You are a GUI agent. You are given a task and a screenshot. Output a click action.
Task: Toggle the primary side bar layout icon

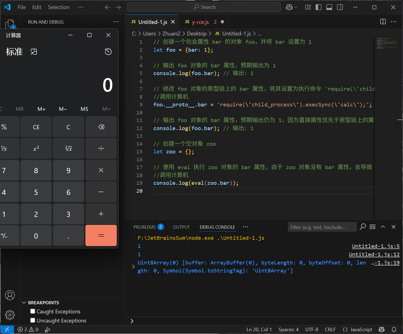pos(318,7)
